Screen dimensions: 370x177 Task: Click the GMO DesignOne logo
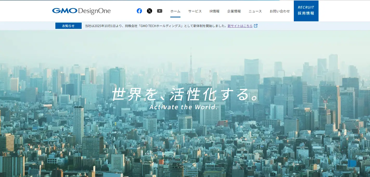pos(81,11)
